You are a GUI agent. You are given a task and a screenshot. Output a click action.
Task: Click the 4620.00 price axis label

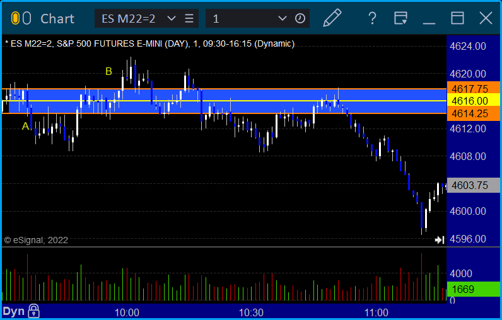coord(468,74)
